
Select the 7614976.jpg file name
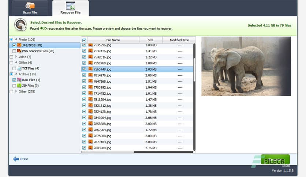coord(102,75)
